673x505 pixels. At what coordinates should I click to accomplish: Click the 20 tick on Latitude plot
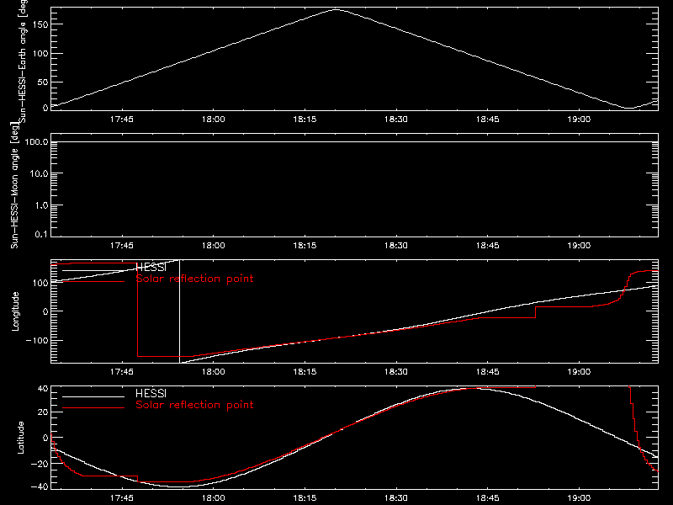pyautogui.click(x=43, y=412)
